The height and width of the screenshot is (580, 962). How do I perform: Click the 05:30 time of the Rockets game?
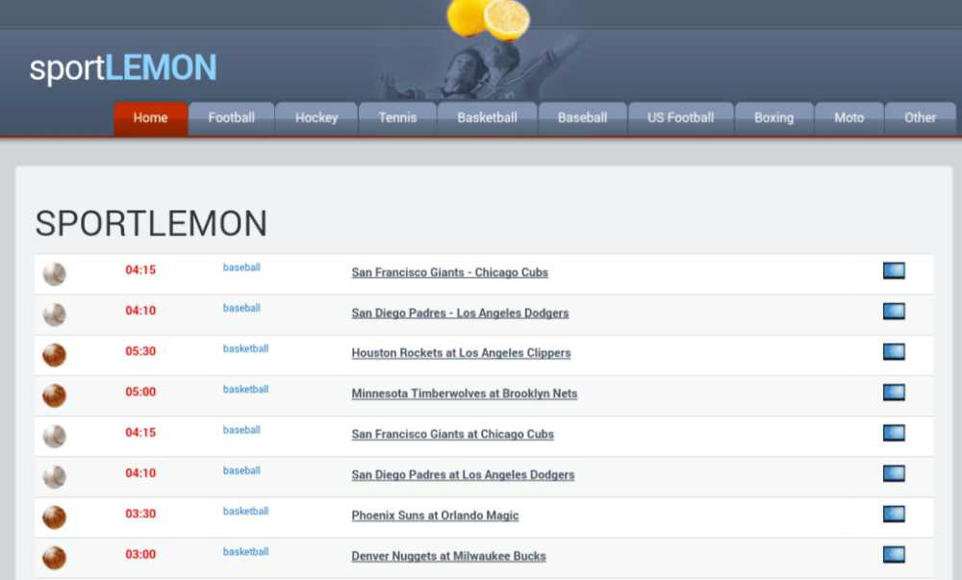tap(140, 351)
